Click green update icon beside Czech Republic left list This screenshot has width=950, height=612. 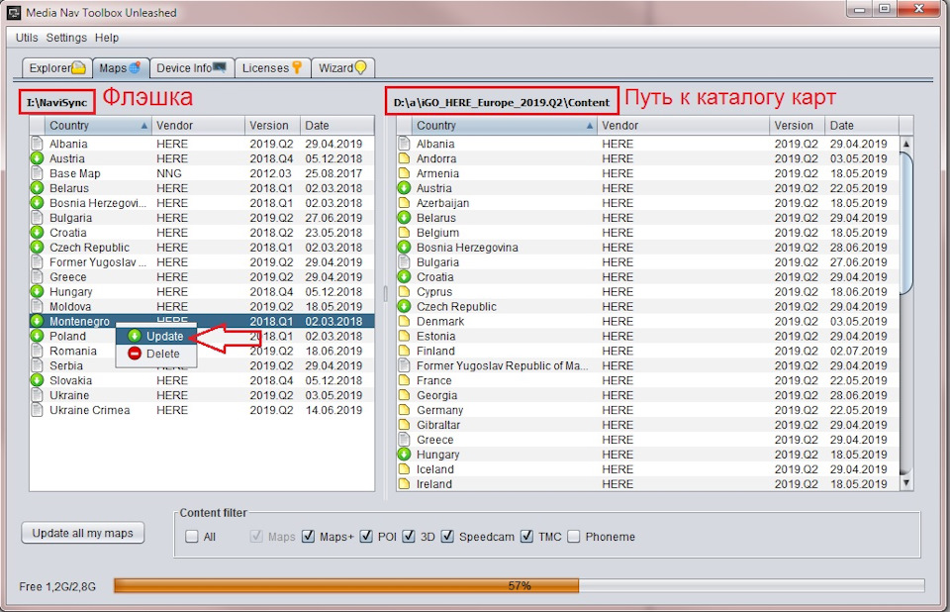click(37, 247)
